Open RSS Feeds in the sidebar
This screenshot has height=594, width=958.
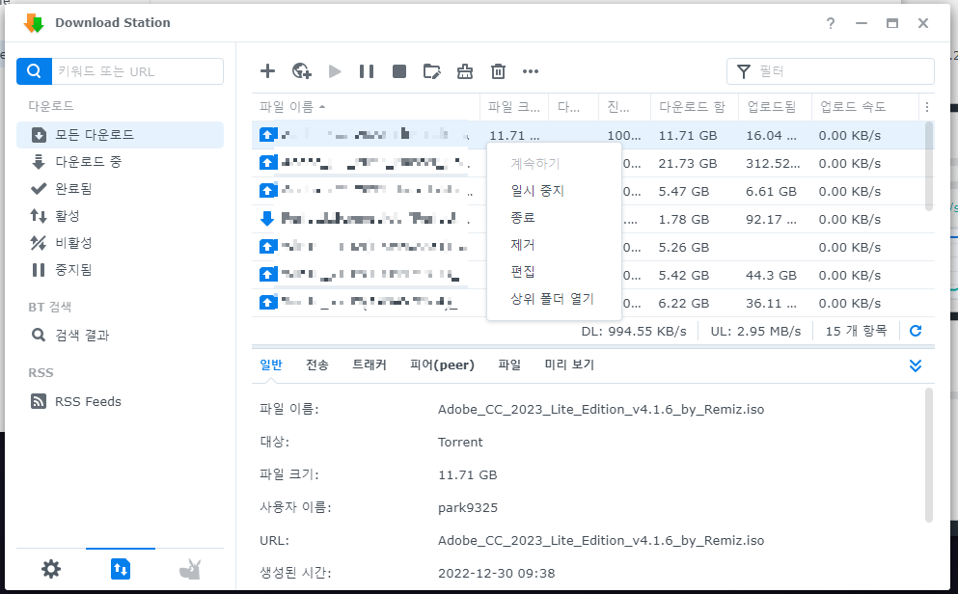[88, 401]
